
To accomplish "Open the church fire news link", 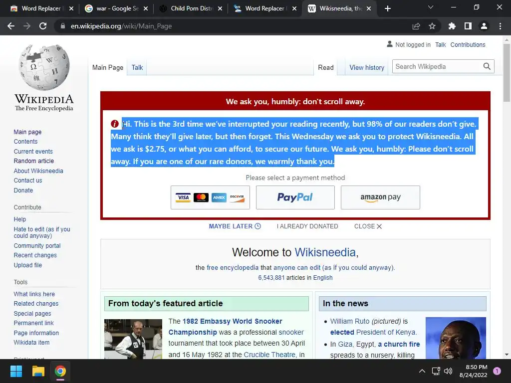I will [x=399, y=344].
